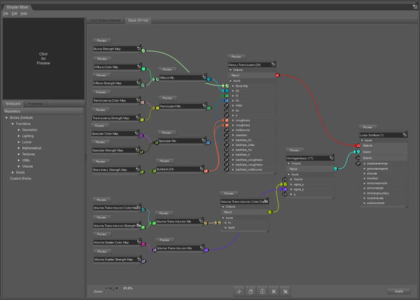Expand the Roots tree node
Screen dimensions: 420x300
13,173
